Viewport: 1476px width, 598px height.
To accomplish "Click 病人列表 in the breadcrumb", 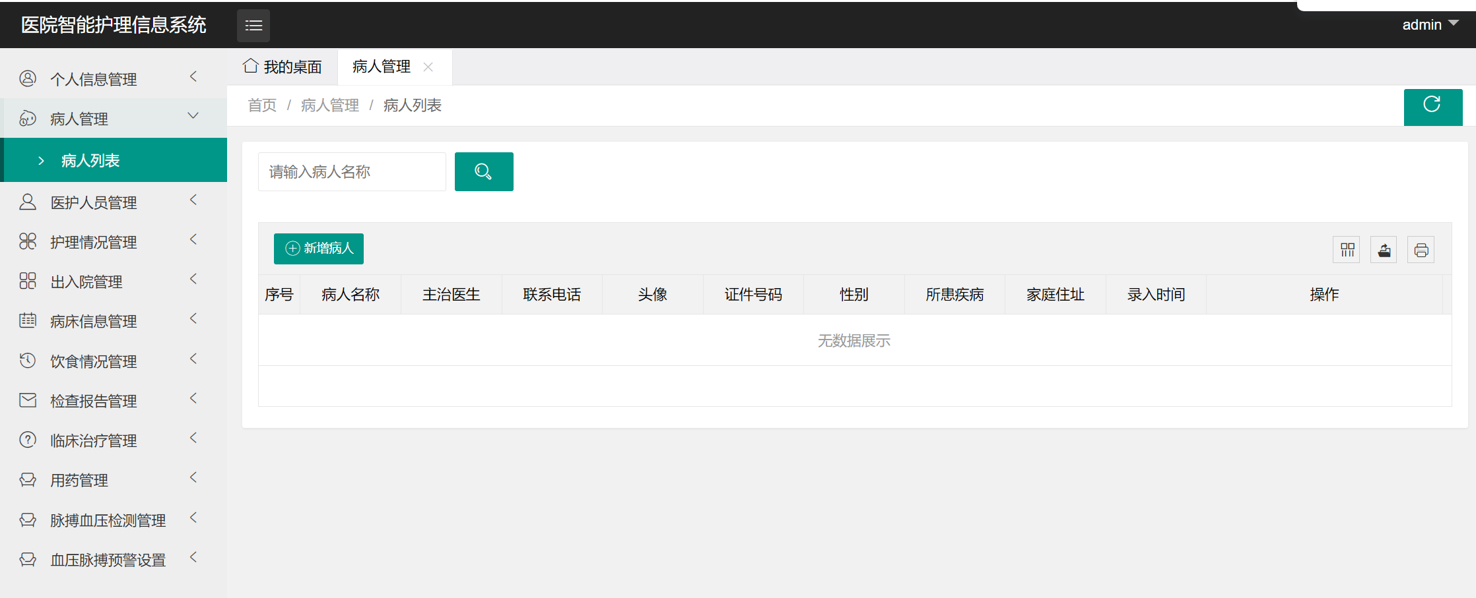I will point(413,105).
